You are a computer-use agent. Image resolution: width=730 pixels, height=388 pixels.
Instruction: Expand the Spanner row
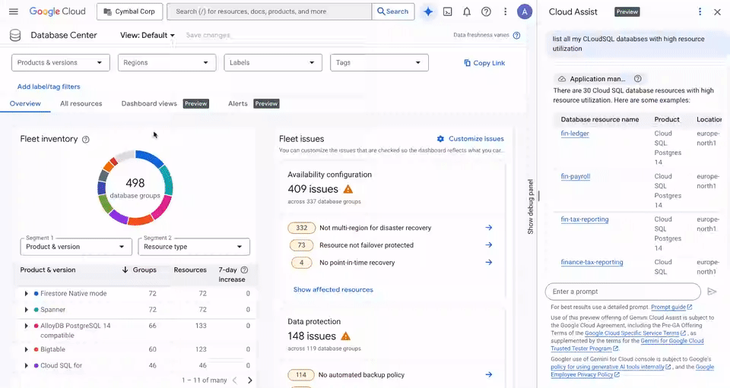(x=26, y=310)
